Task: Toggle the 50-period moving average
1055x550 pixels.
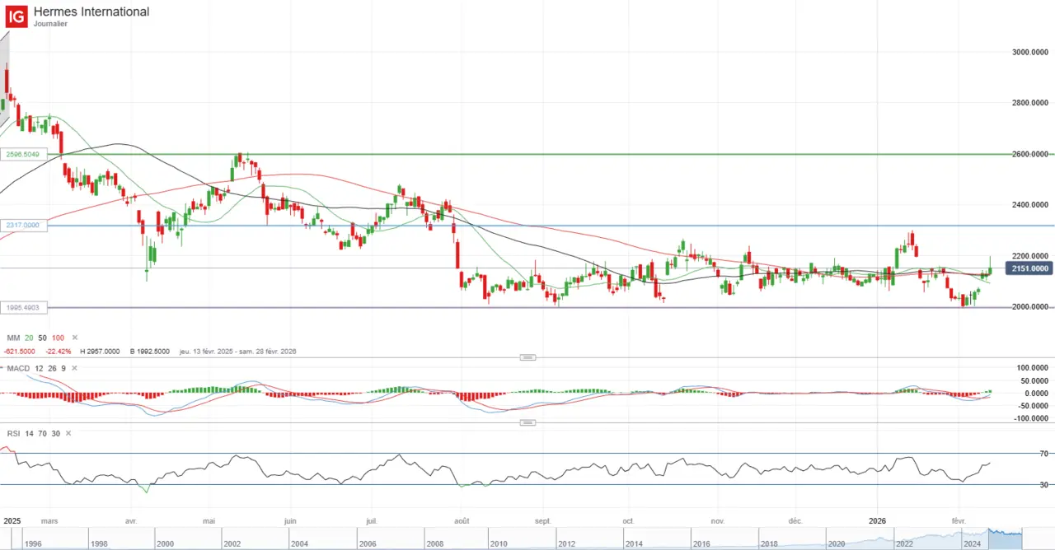Action: click(43, 338)
